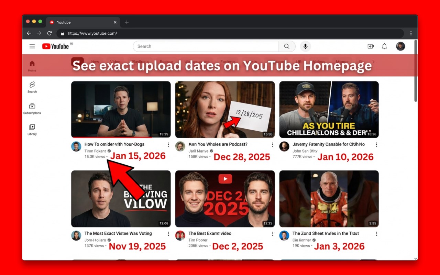Click the Jan 15, 2026 upload date
Image resolution: width=440 pixels, height=275 pixels.
coord(138,156)
